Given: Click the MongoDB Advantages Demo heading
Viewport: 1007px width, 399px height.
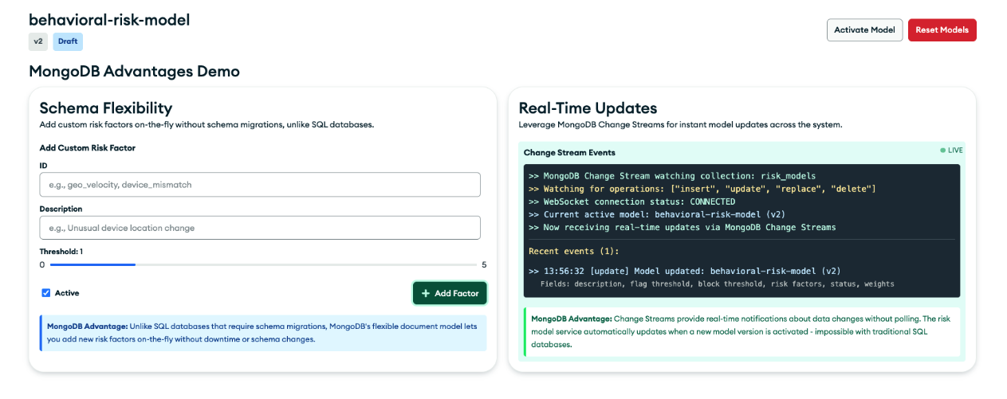Looking at the screenshot, I should coord(134,71).
